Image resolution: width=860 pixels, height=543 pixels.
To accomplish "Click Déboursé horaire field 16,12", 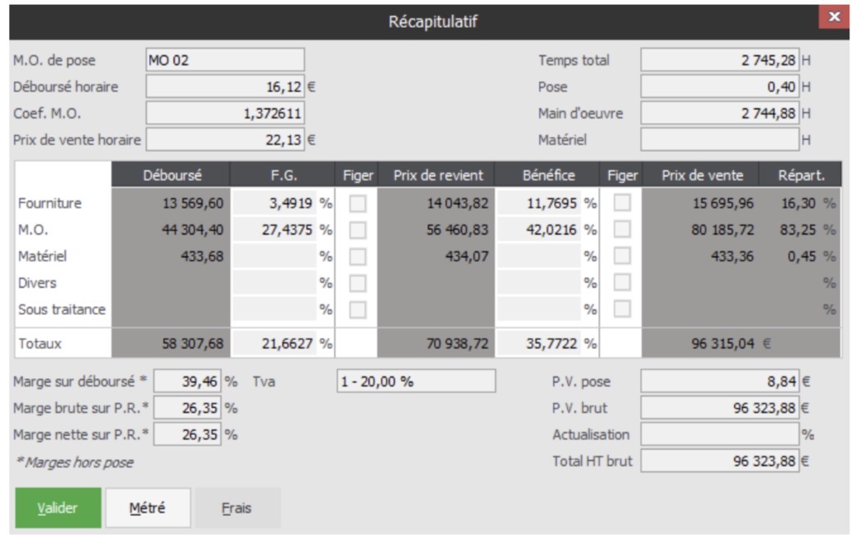I will (x=225, y=87).
